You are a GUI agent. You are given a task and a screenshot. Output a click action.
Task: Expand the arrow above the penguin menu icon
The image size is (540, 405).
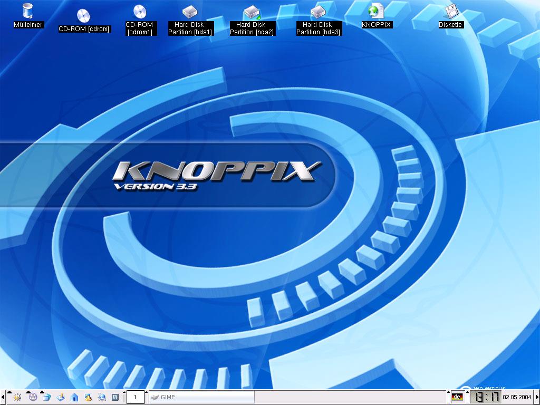[x=28, y=392]
